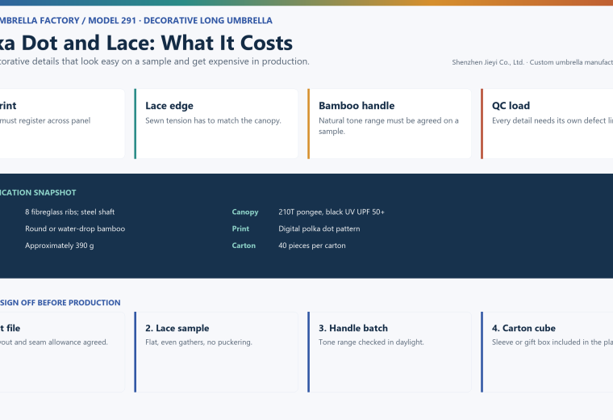The image size is (613, 420).
Task: Click the 'Carton' spec label
Action: 244,246
